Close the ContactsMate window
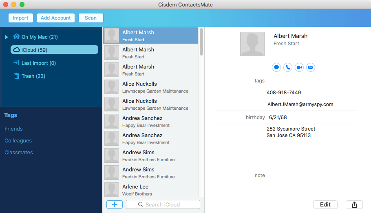The image size is (371, 213). pyautogui.click(x=6, y=4)
